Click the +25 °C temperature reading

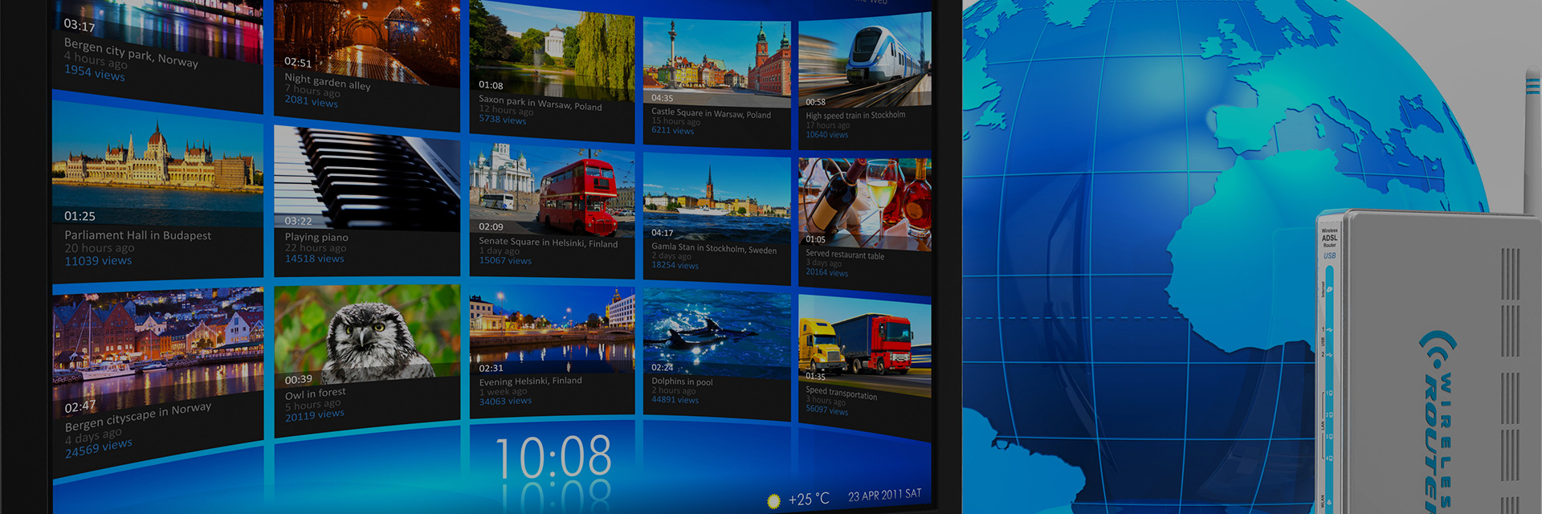point(808,500)
